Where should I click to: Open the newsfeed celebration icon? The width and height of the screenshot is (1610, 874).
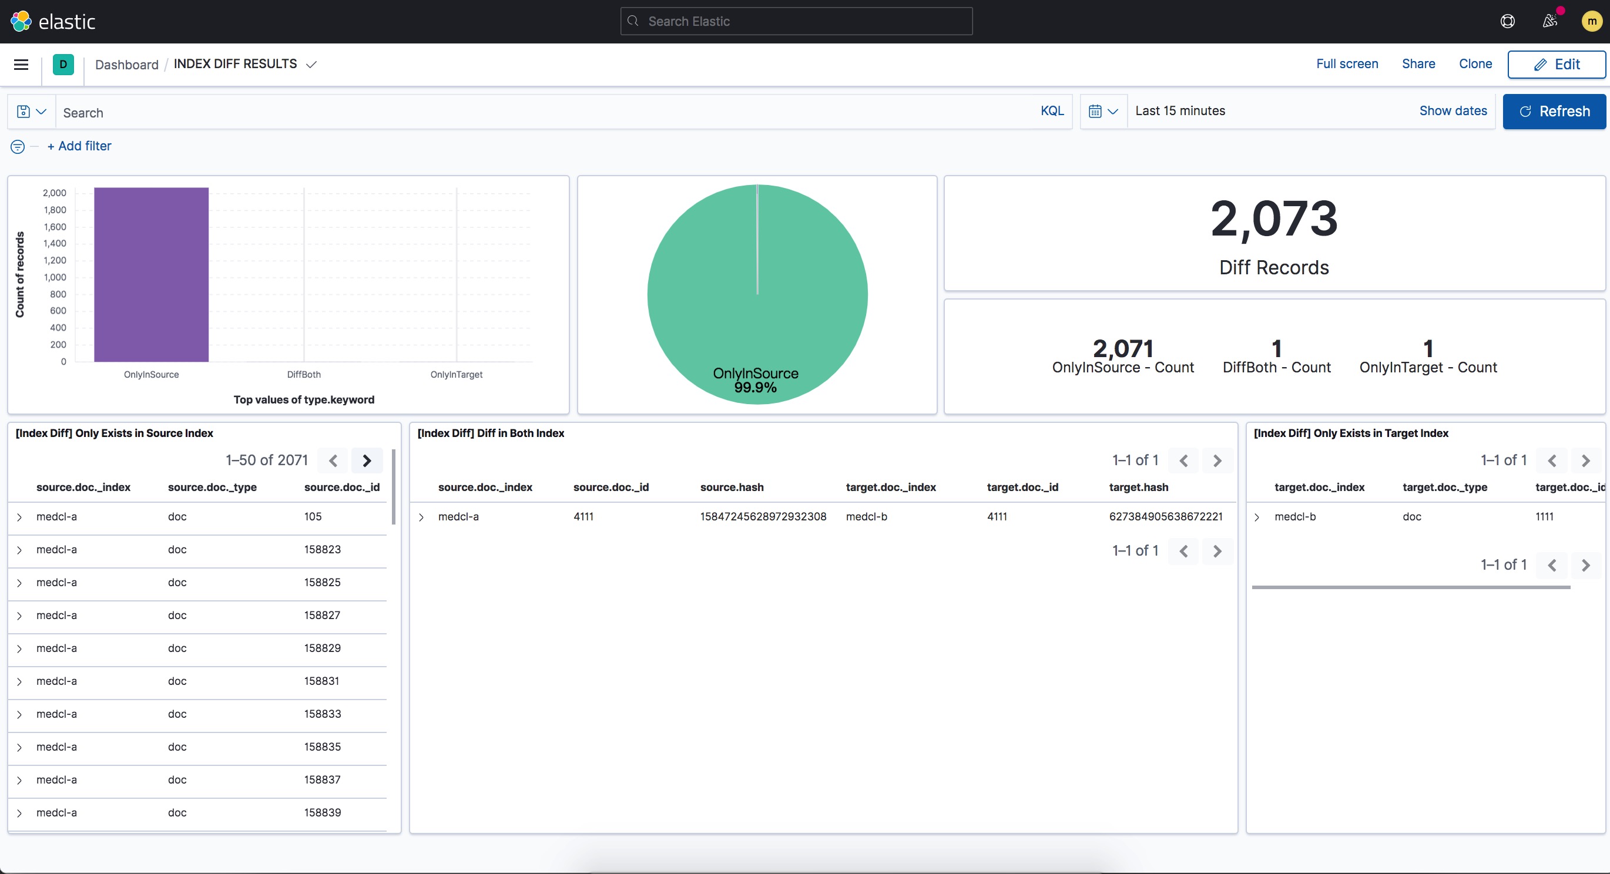coord(1549,21)
